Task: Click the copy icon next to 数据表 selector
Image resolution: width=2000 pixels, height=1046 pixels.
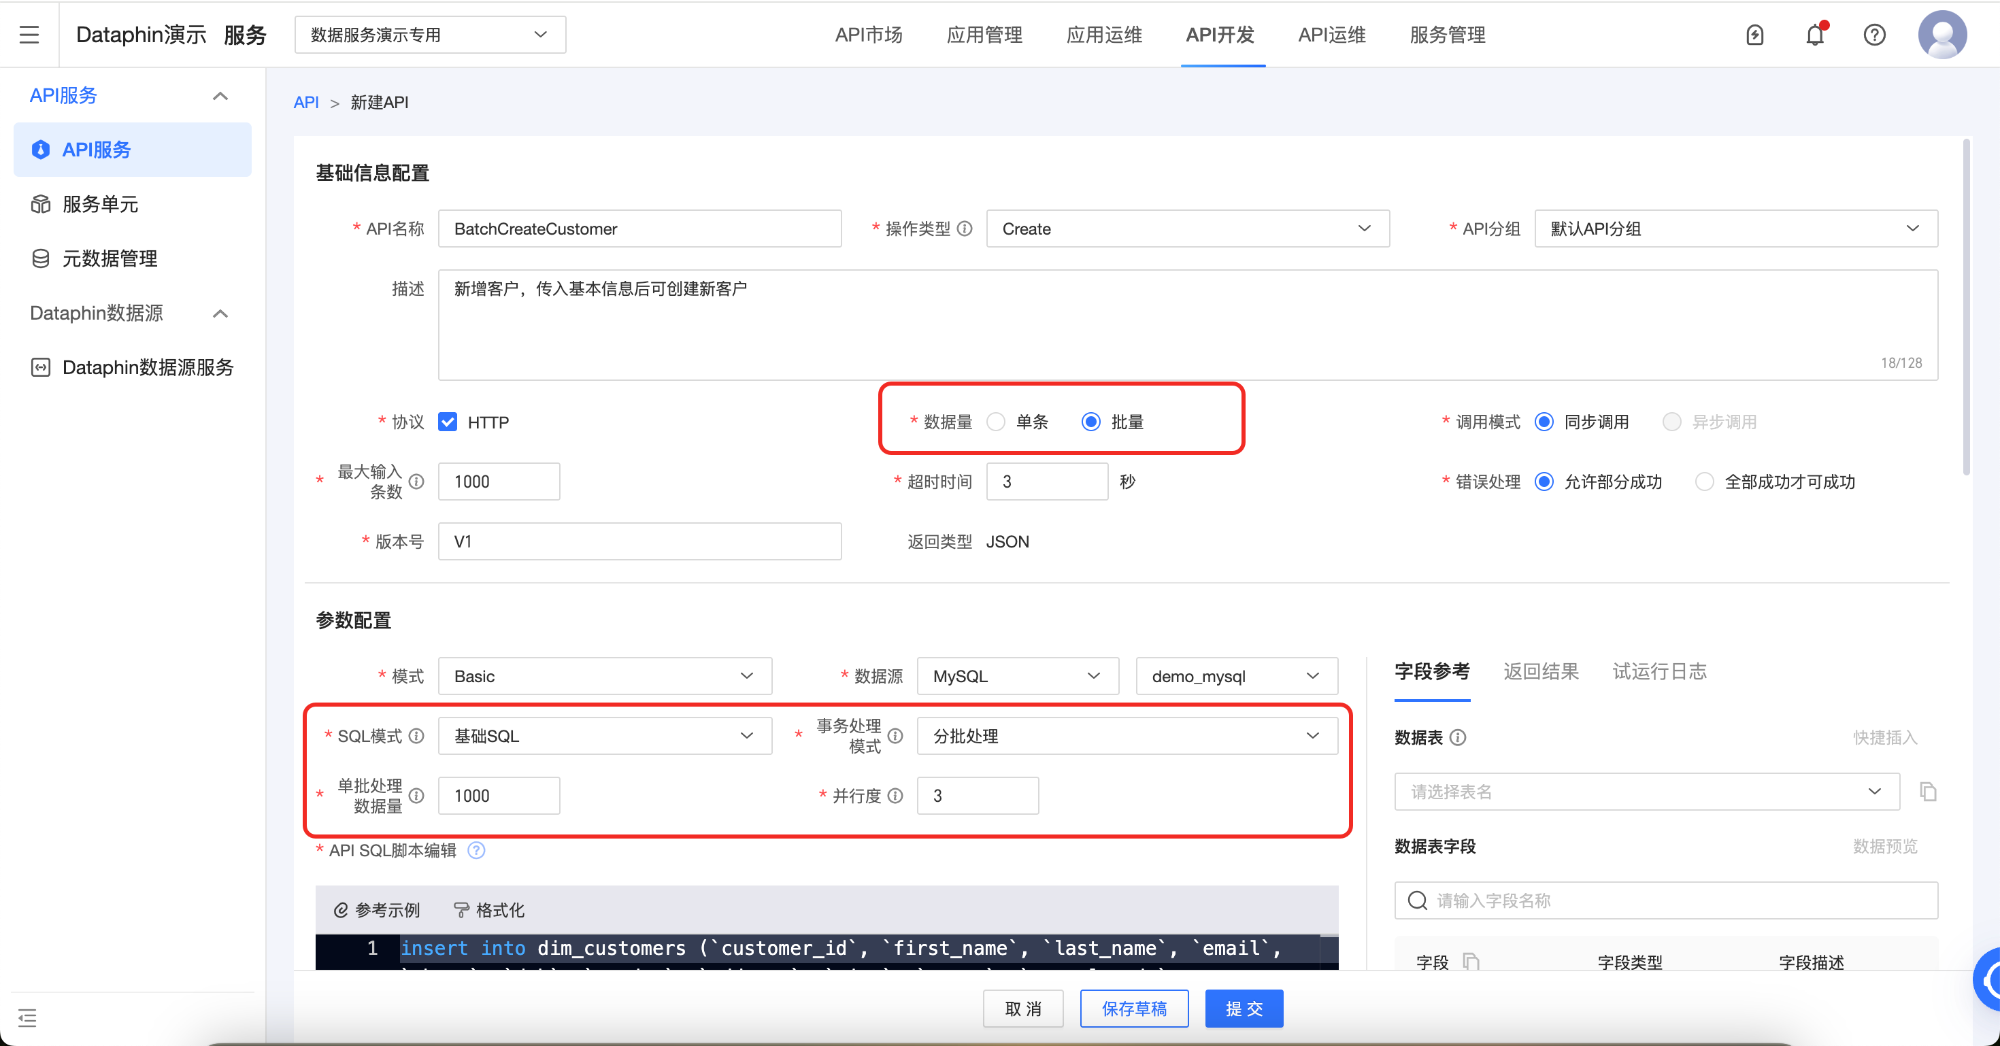Action: point(1929,792)
